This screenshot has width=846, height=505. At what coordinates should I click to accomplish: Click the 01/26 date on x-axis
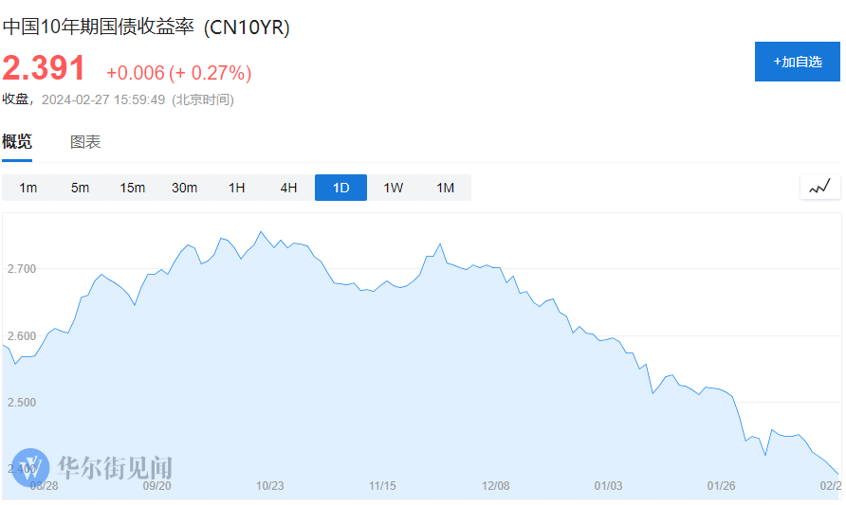[722, 486]
